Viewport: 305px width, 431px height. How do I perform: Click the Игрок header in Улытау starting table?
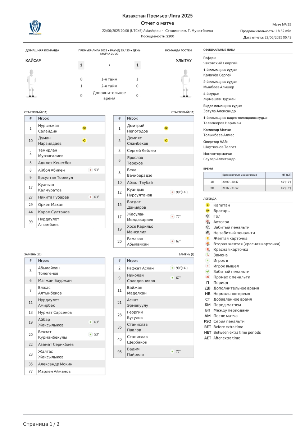click(132, 118)
